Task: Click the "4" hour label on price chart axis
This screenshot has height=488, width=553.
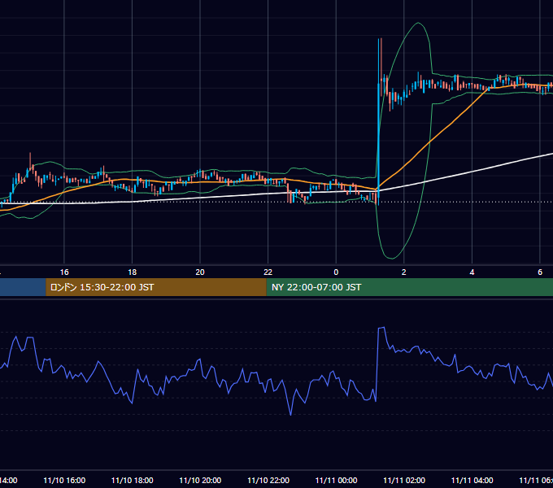Action: [472, 272]
